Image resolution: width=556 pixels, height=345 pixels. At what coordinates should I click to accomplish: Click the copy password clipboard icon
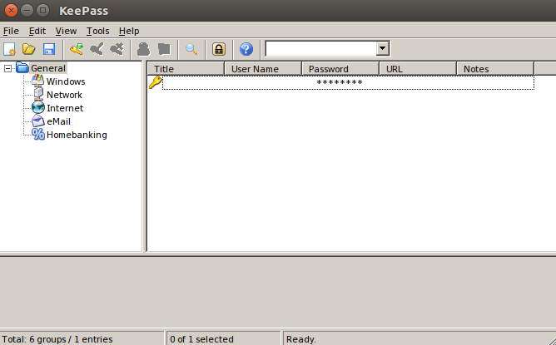[164, 49]
